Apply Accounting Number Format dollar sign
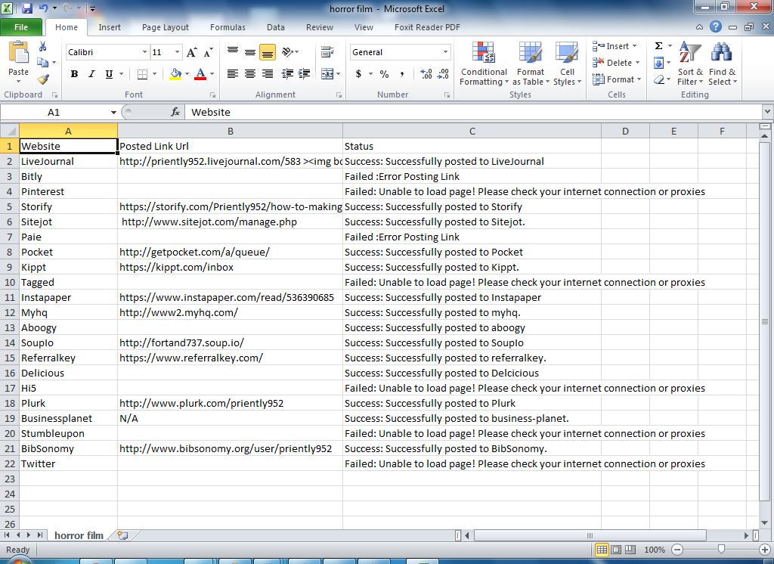This screenshot has width=774, height=564. pos(358,73)
